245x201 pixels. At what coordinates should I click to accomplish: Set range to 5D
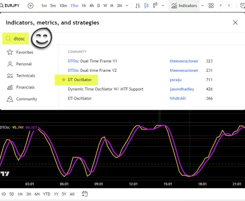pos(11,194)
